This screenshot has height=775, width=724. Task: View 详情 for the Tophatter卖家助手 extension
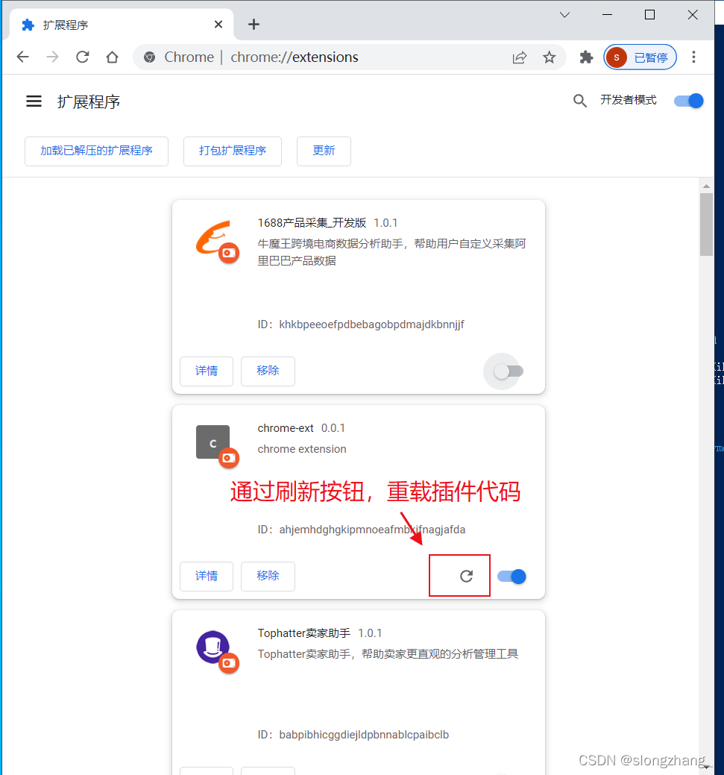207,771
